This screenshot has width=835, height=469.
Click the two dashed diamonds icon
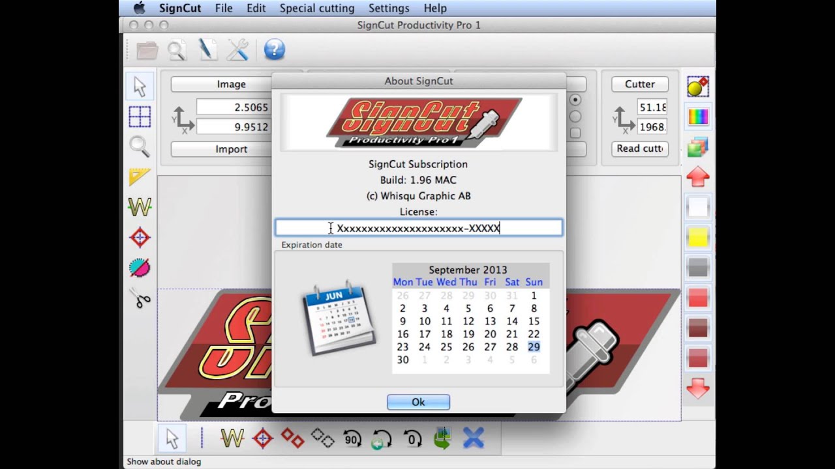coord(322,438)
